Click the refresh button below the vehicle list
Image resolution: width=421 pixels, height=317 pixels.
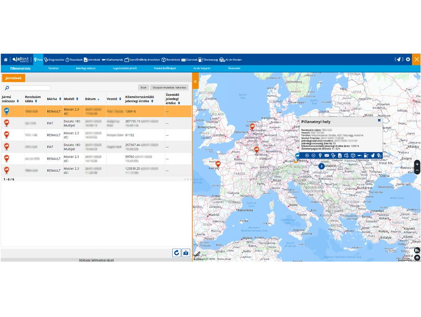click(177, 253)
